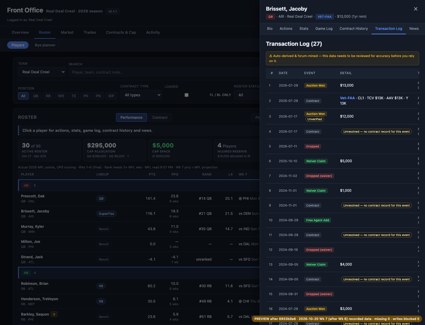Click the Free Agent Add event badge

318,220
